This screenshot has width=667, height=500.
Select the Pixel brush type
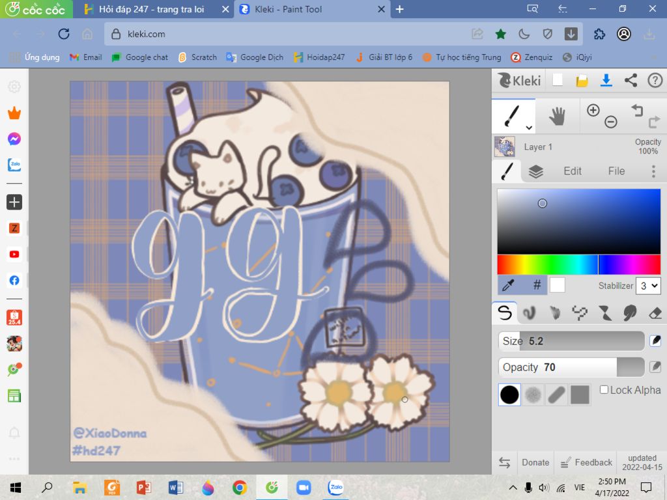[580, 313]
